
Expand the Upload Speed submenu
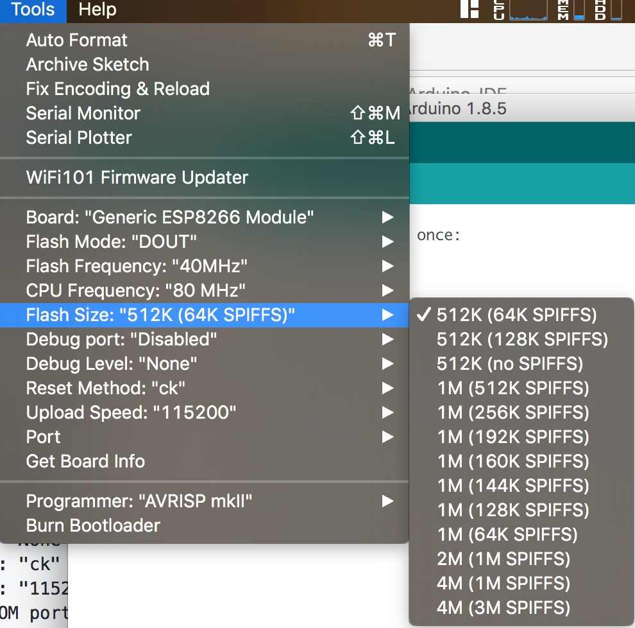click(x=205, y=412)
